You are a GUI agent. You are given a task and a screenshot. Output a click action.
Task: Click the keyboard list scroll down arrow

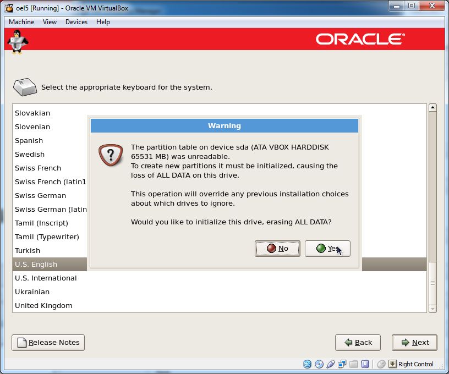click(x=432, y=309)
